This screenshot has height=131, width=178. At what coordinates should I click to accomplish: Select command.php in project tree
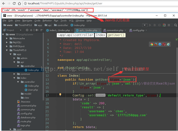click(27, 106)
